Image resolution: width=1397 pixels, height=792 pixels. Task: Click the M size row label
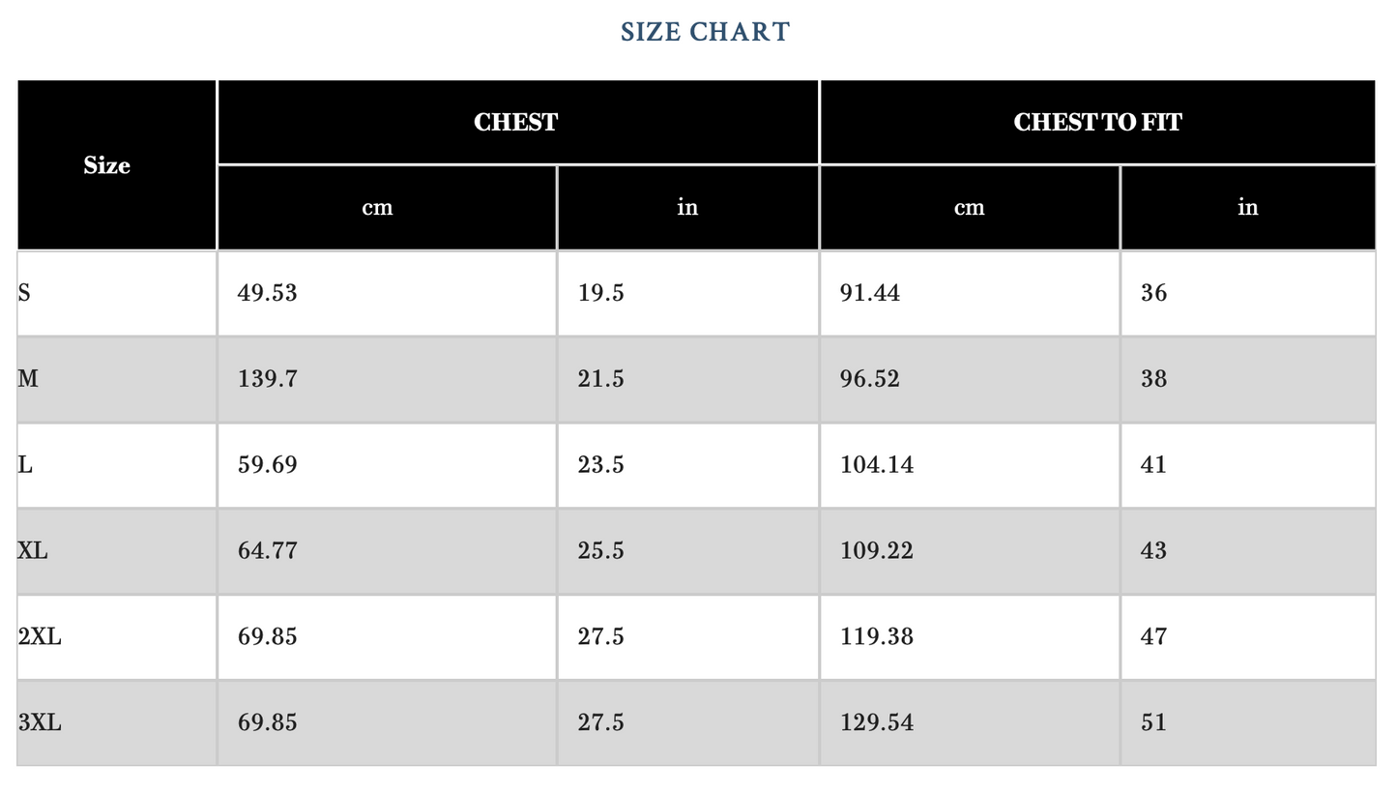pos(28,379)
